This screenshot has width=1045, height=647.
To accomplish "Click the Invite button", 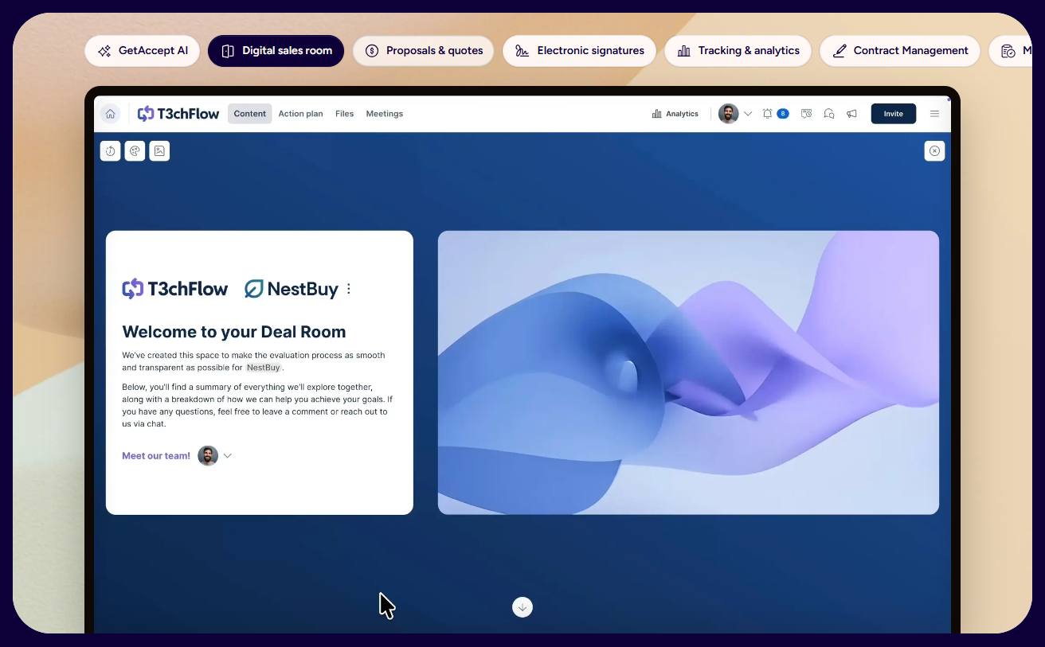I will pos(894,114).
